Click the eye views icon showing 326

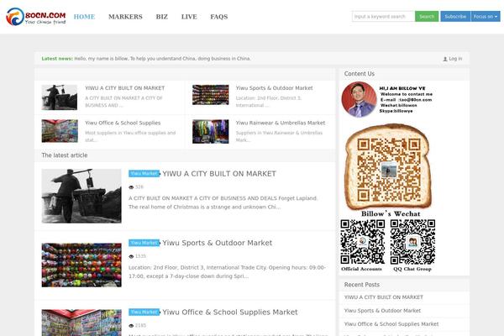131,187
